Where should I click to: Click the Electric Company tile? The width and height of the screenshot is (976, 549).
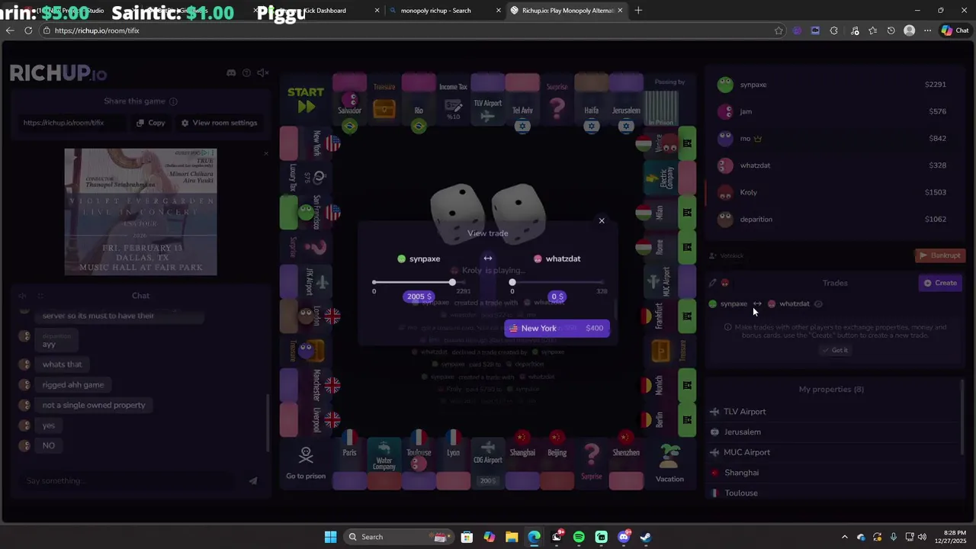pyautogui.click(x=670, y=178)
